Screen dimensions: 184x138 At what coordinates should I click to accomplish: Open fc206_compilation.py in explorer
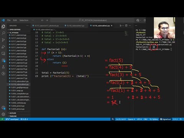click(20, 94)
